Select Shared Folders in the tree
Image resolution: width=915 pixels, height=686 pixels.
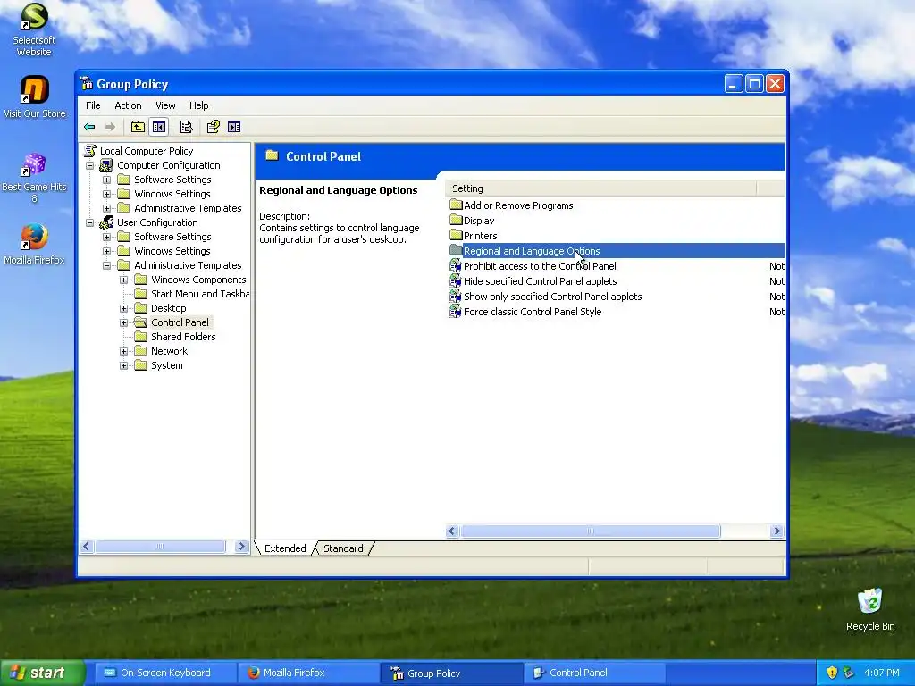coord(183,337)
